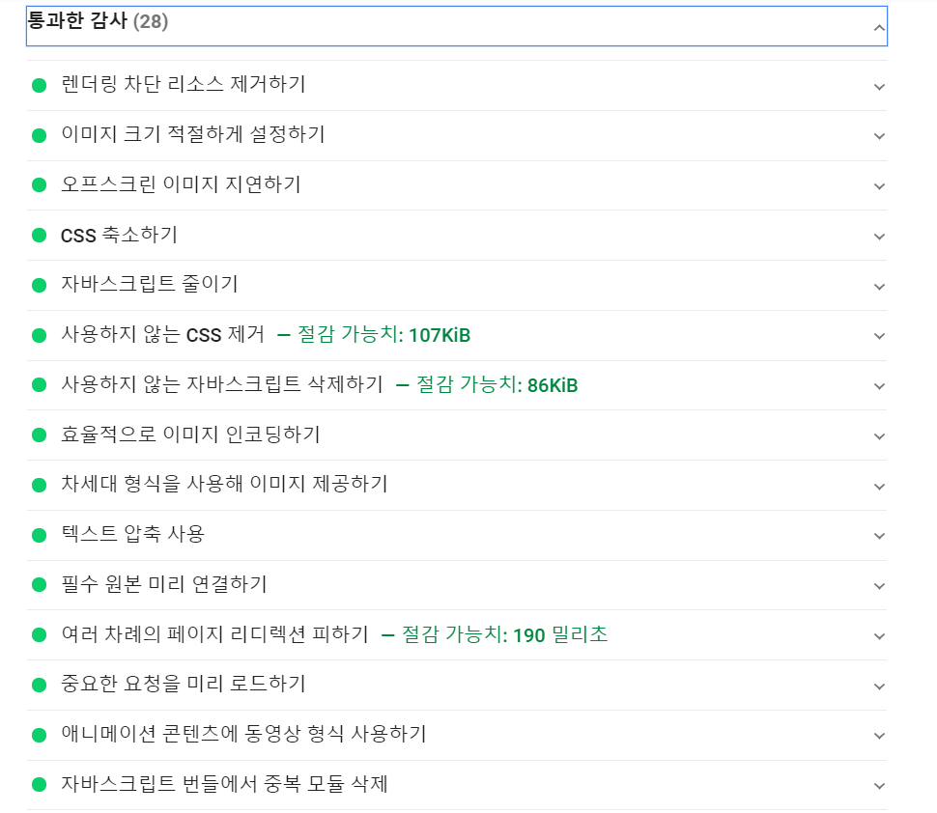Viewport: 937px width, 813px height.
Task: Select the 텍스트 압축 사용 audit title
Action: pos(132,534)
